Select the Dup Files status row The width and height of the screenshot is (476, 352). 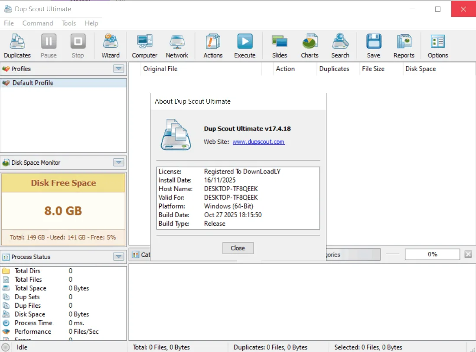pyautogui.click(x=63, y=306)
